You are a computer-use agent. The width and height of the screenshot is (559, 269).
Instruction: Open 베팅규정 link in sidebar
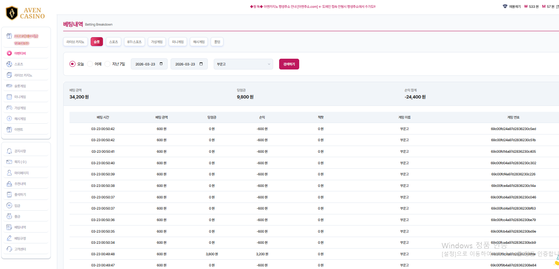point(20,238)
